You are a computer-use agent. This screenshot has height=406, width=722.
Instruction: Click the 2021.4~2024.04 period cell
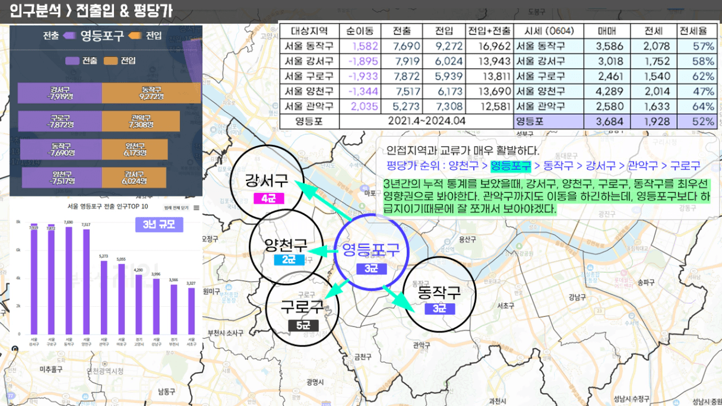426,120
